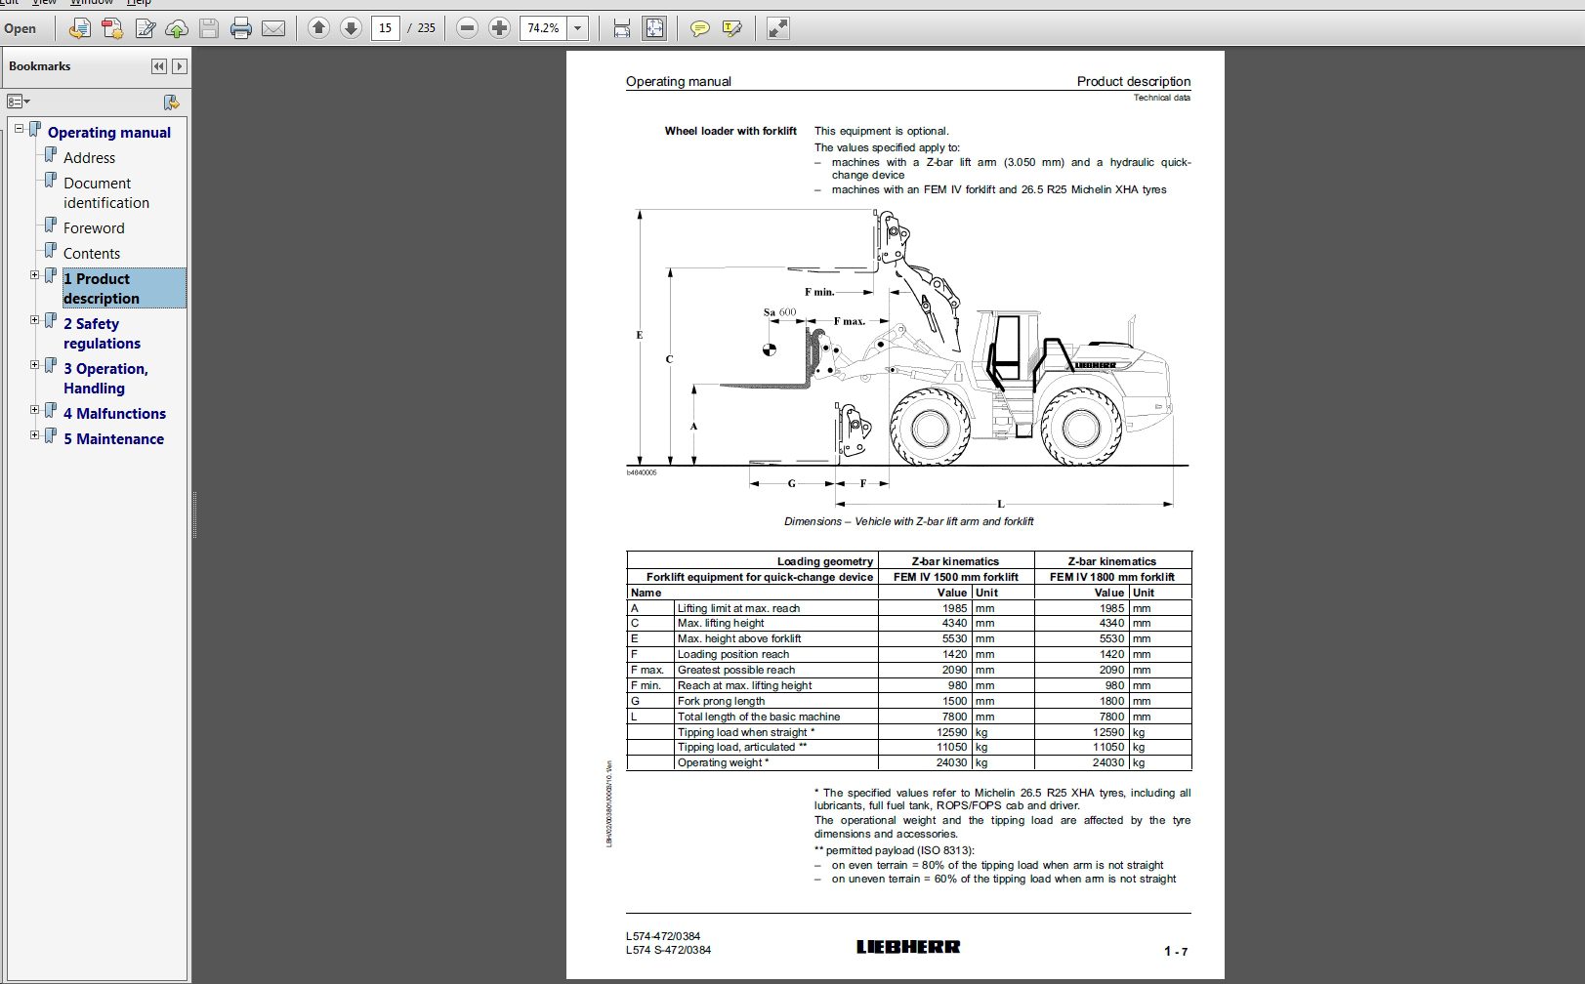Expand the 2 Safety regulations bookmark
1585x984 pixels.
(x=35, y=320)
